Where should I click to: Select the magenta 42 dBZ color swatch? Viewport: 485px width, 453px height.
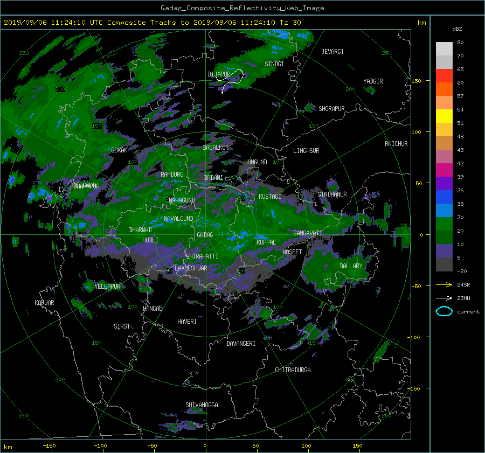pos(444,170)
